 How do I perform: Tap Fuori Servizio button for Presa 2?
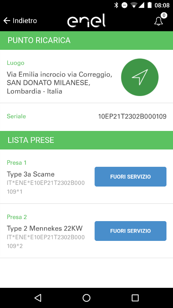point(131,231)
